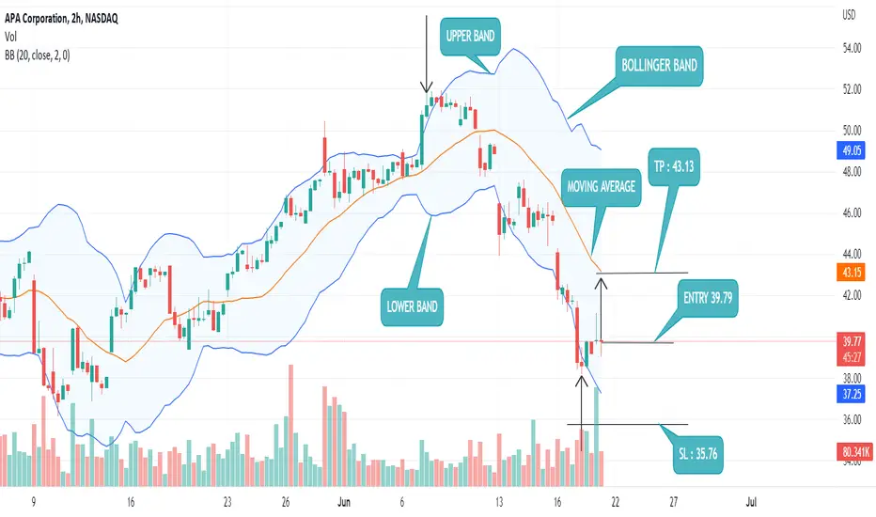The image size is (876, 517).
Task: Click the down arrow marking the top candle
Action: click(x=427, y=55)
